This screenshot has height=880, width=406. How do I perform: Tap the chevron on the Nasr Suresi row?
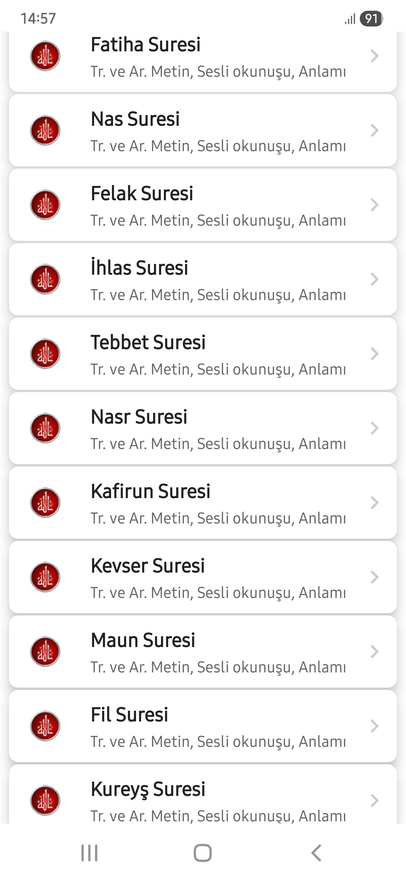(x=374, y=428)
